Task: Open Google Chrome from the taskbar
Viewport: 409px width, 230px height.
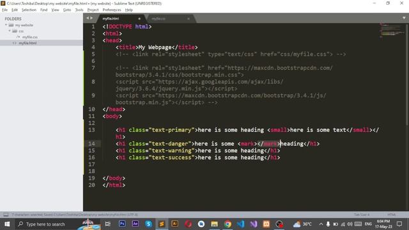Action: point(228,224)
